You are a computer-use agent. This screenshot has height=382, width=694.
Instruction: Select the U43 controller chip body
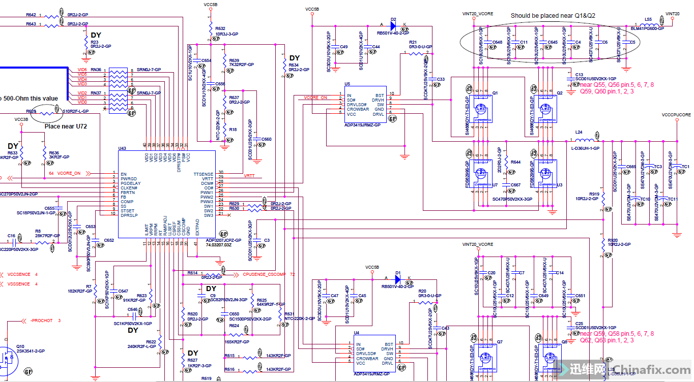click(x=166, y=194)
